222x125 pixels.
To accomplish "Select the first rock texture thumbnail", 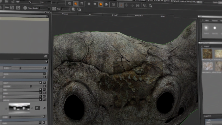I will click(207, 54).
